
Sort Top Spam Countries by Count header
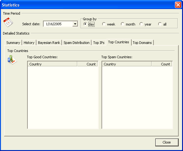click(x=162, y=64)
